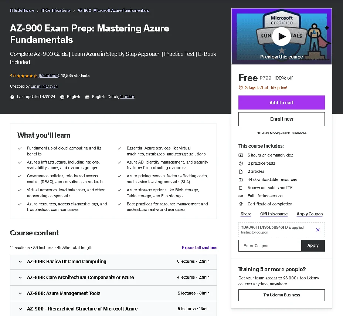Open IT & Software breadcrumb
This screenshot has height=316, width=343.
point(22,10)
